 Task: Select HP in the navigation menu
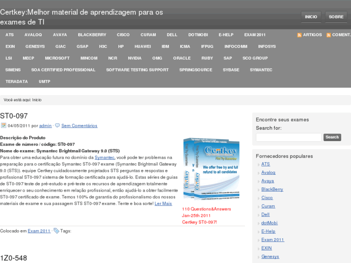pos(121,46)
